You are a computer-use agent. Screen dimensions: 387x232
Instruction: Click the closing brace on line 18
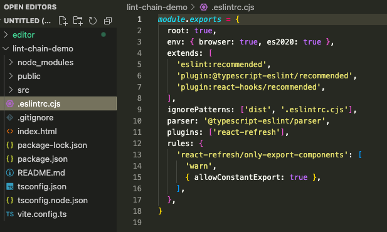click(160, 211)
